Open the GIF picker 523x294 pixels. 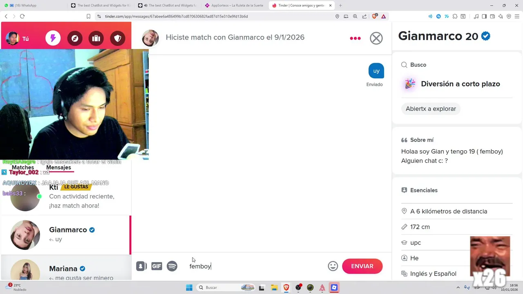(x=156, y=266)
